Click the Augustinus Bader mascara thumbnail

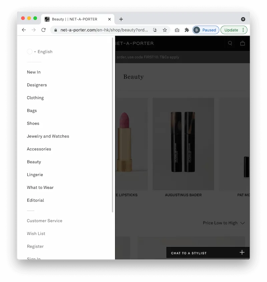point(183,144)
